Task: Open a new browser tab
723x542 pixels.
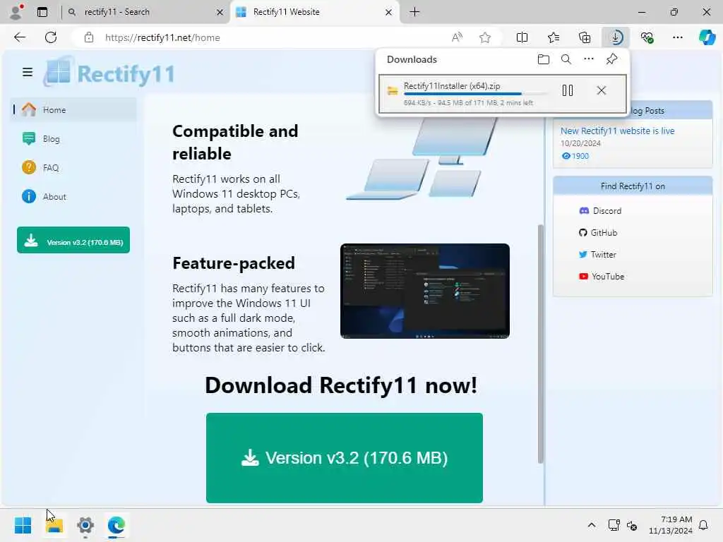Action: [x=414, y=12]
